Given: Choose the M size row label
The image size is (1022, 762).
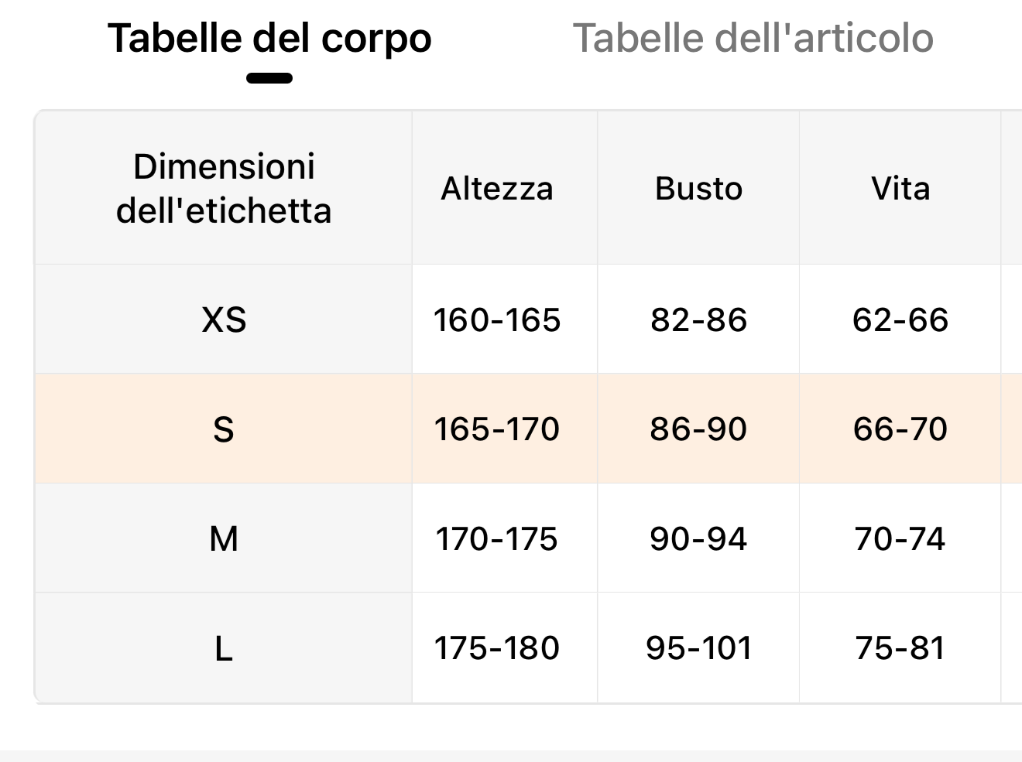Looking at the screenshot, I should (x=224, y=538).
